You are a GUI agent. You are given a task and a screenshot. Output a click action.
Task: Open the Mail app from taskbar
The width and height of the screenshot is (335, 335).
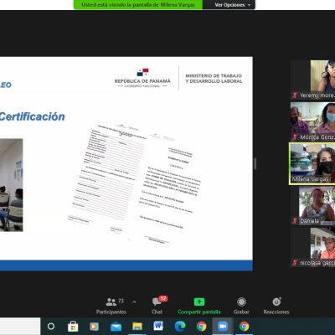116,326
